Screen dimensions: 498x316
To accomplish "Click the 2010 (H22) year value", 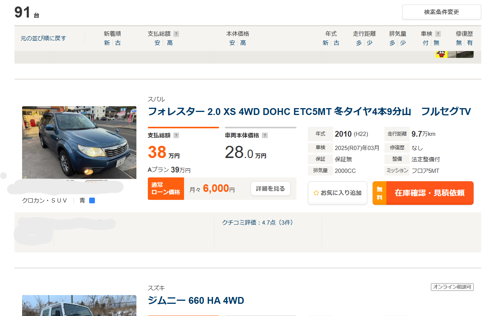I will coord(351,134).
